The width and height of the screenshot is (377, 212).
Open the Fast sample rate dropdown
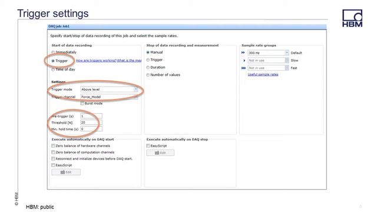[269, 68]
